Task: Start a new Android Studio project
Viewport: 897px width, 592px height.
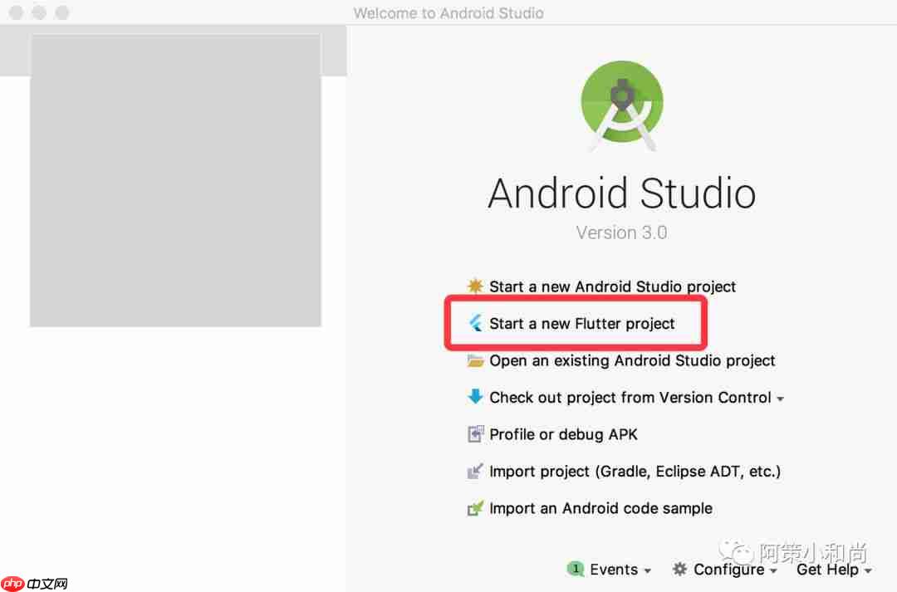Action: pos(612,286)
